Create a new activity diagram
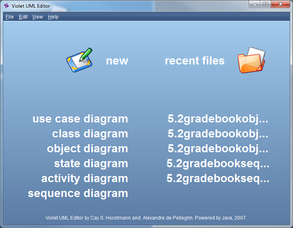Image resolution: width=293 pixels, height=228 pixels. [x=85, y=178]
